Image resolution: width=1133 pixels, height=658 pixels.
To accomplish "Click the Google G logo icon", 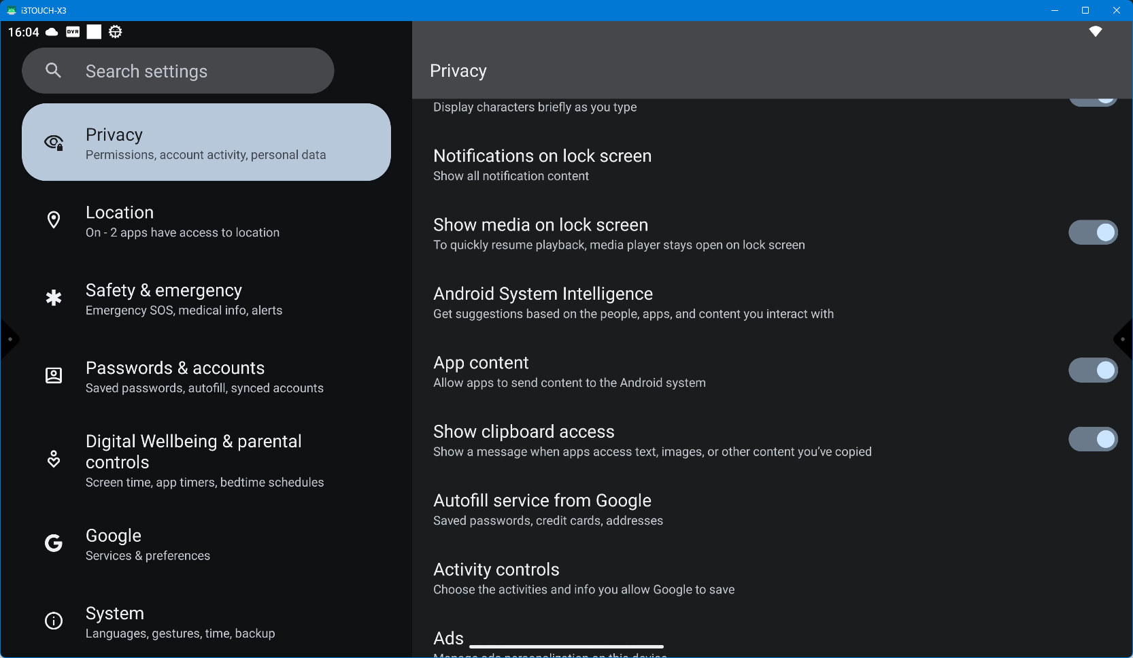I will [x=54, y=543].
